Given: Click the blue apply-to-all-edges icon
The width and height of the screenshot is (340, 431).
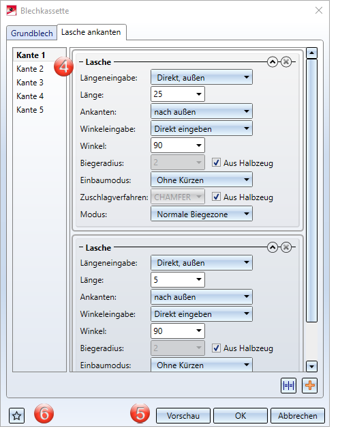Looking at the screenshot, I should [288, 385].
